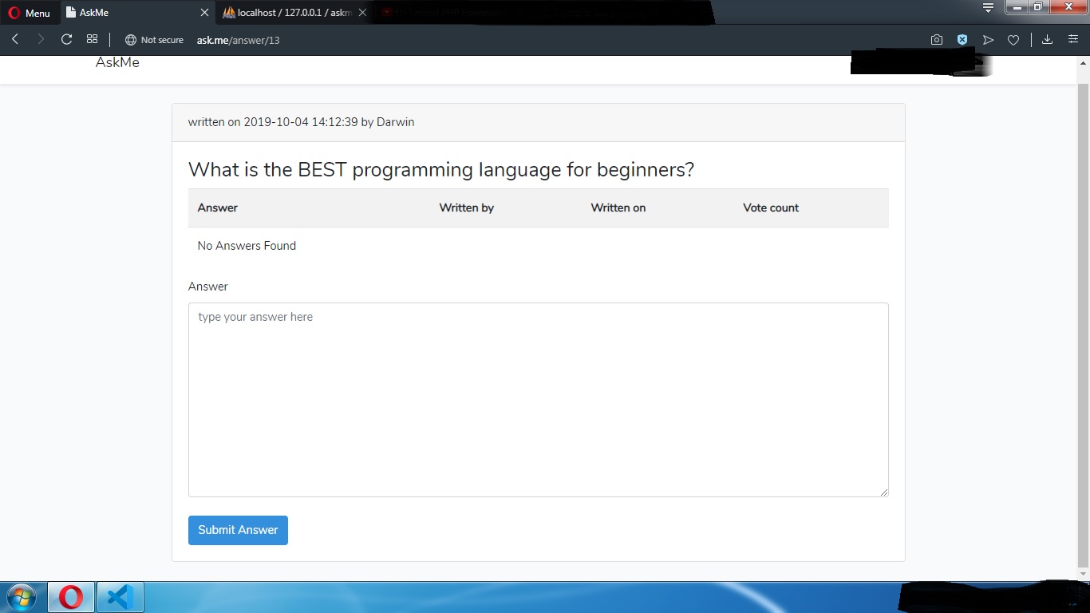Click the Answer column header
Image resolution: width=1090 pixels, height=613 pixels.
tap(218, 208)
